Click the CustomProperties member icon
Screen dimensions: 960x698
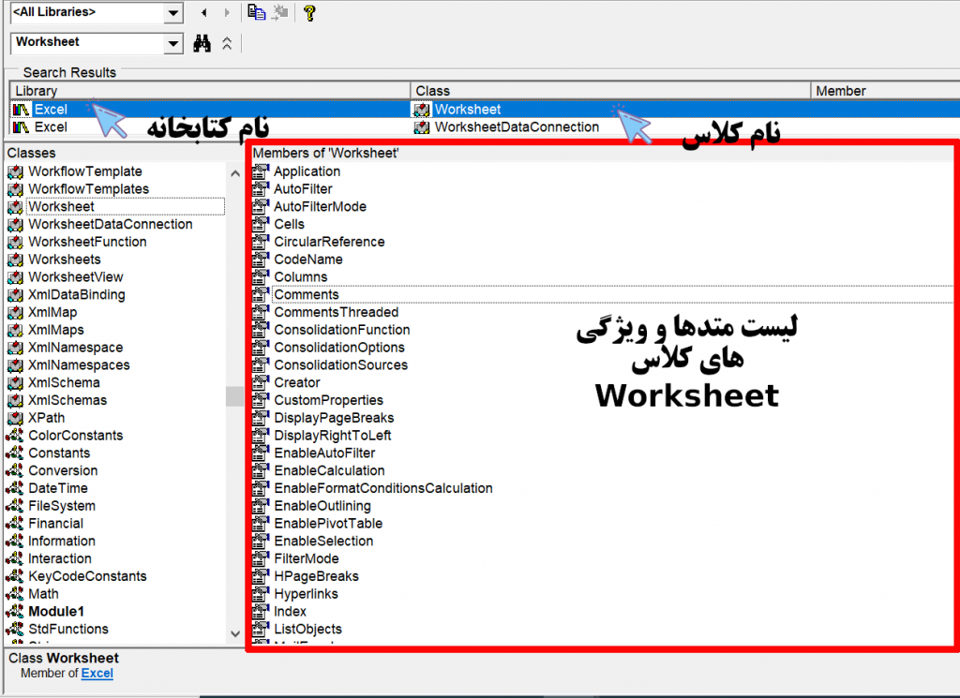pos(261,401)
